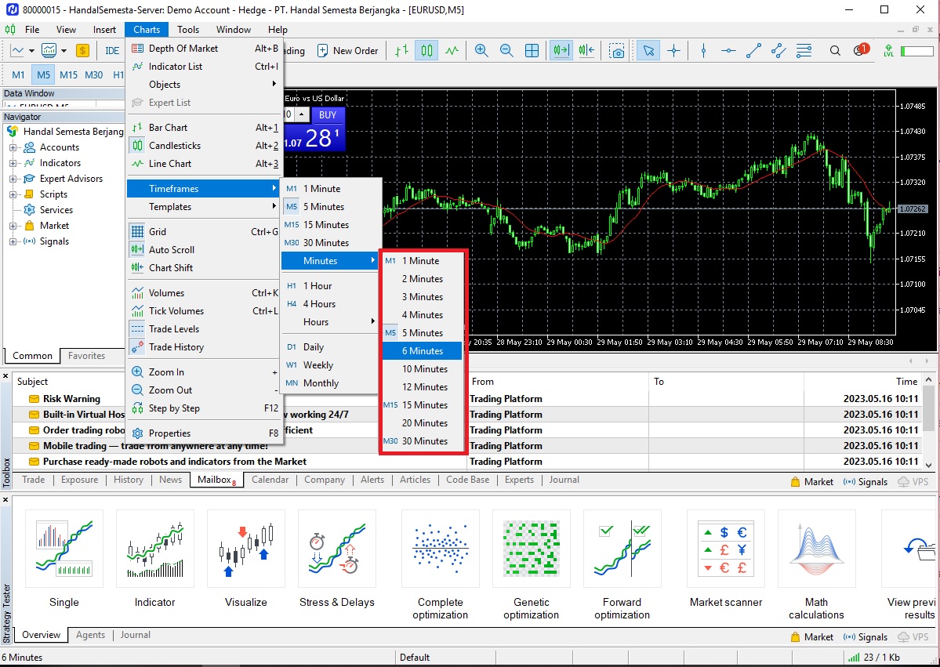The height and width of the screenshot is (667, 940).
Task: Open the chart type dropdown arrow
Action: [32, 50]
